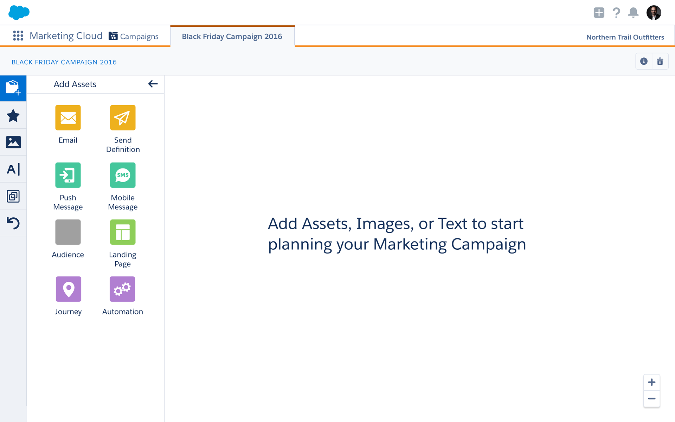Add a Push Message asset icon
The height and width of the screenshot is (422, 675).
coord(68,175)
